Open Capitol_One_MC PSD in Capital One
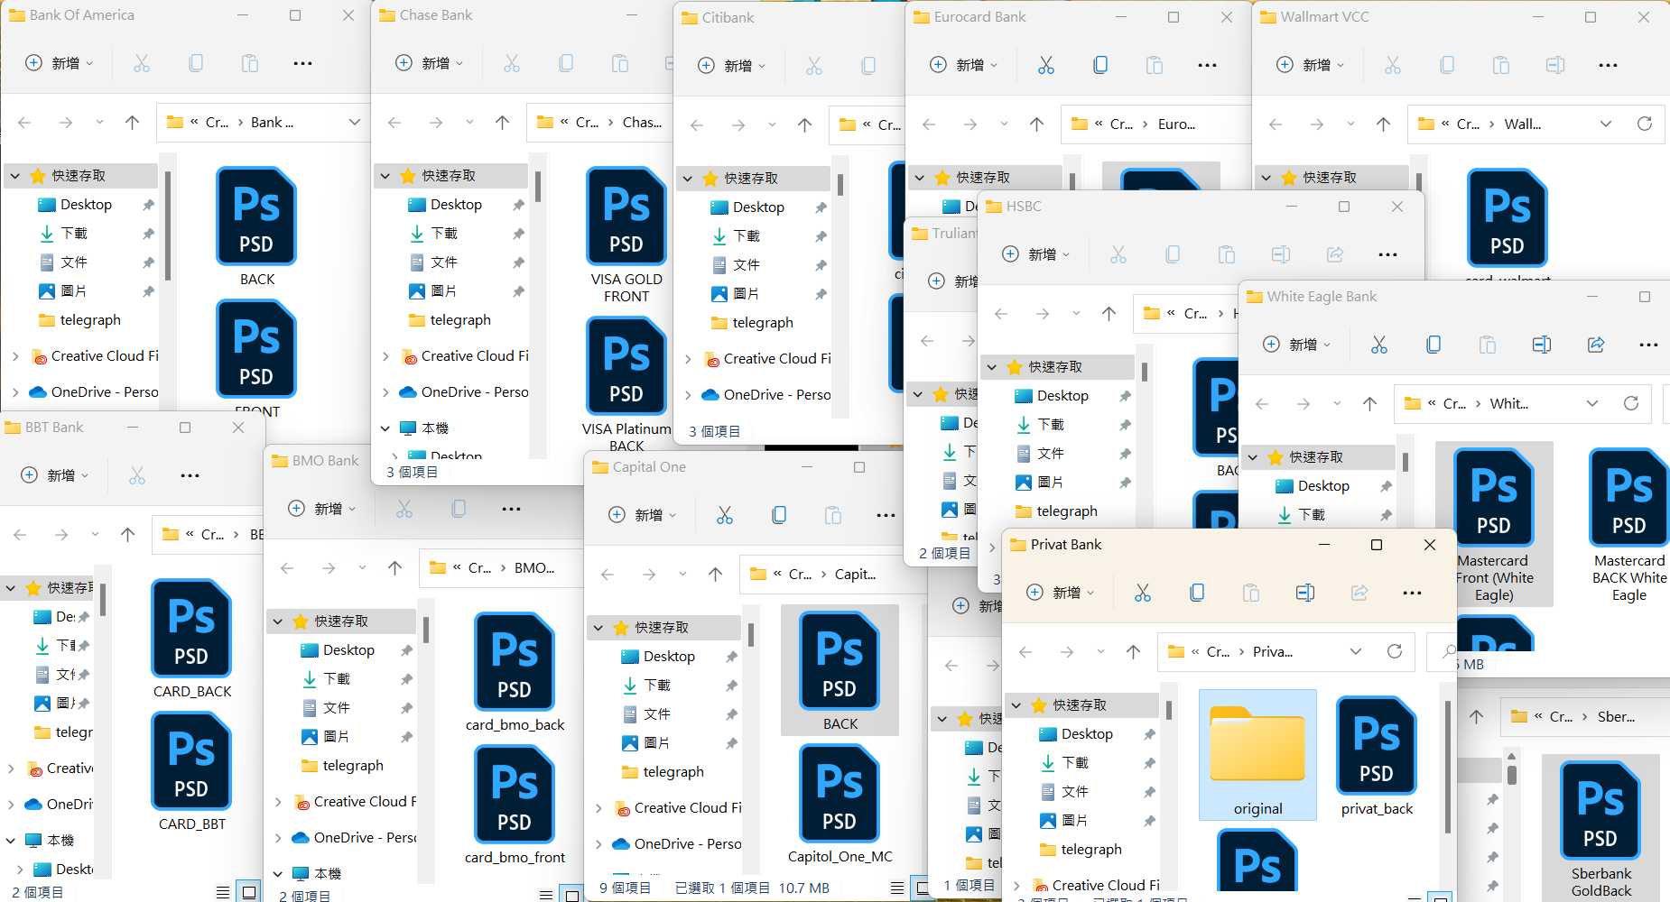 point(840,805)
